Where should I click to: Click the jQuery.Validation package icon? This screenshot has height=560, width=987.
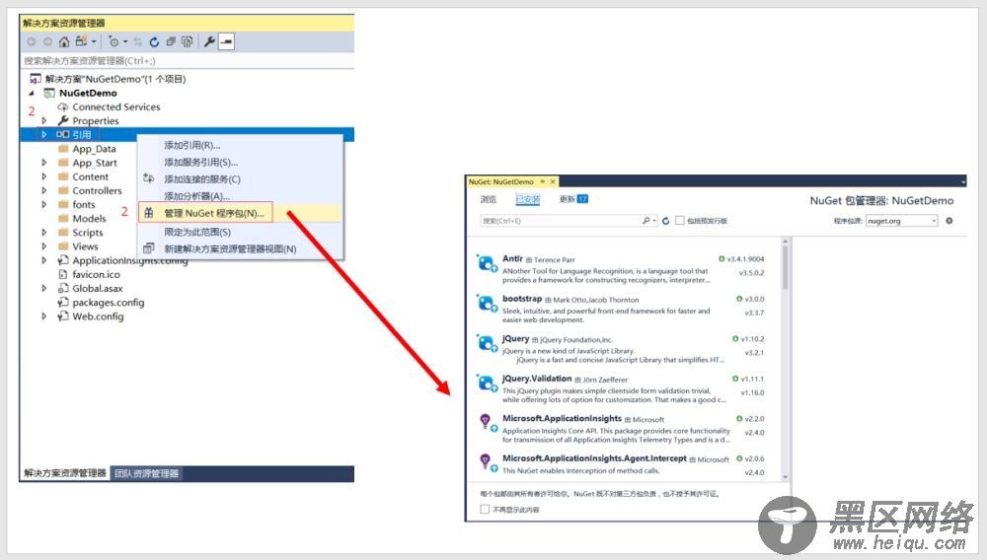tap(487, 384)
